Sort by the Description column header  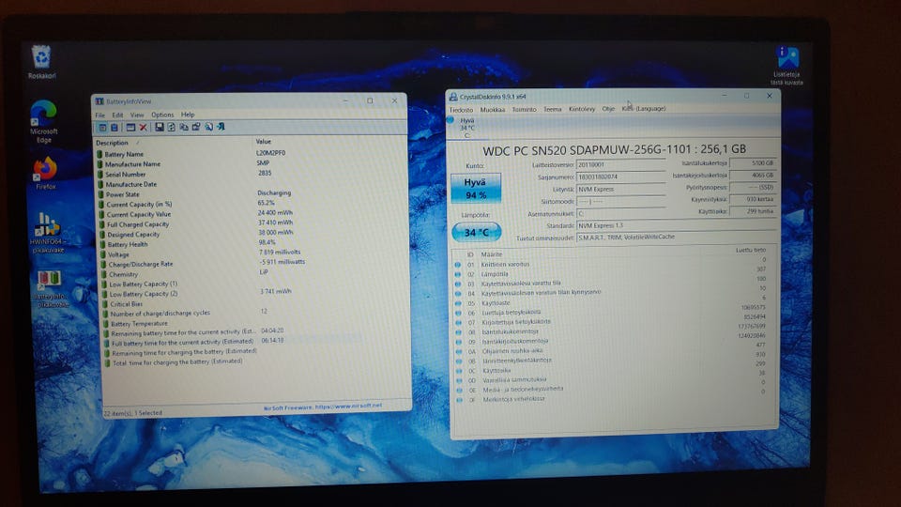tap(112, 143)
